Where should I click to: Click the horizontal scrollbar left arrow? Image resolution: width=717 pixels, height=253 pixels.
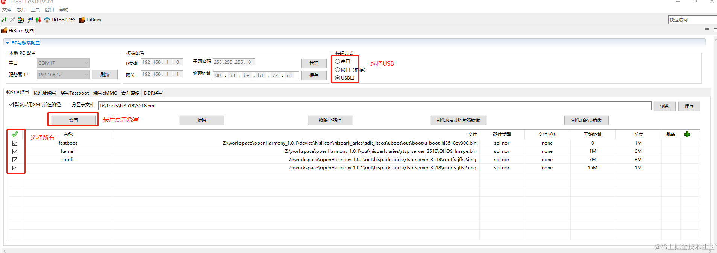5,251
